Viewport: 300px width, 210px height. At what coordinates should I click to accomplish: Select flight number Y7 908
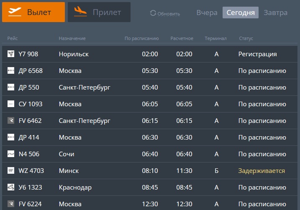[28, 54]
